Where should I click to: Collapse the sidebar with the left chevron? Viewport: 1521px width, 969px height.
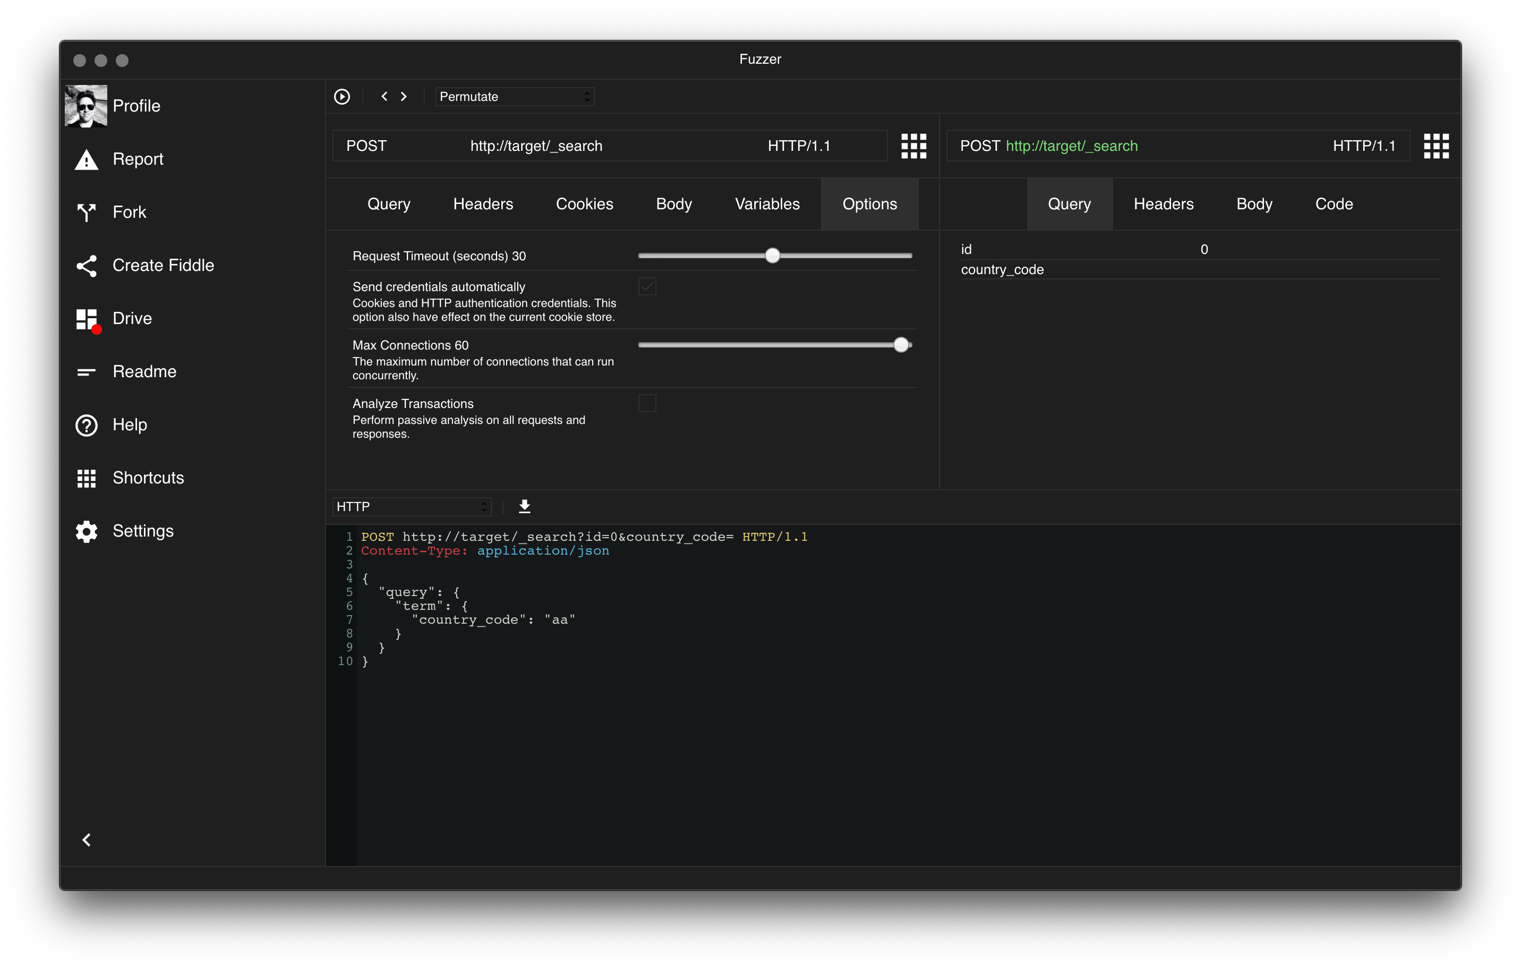(x=87, y=839)
